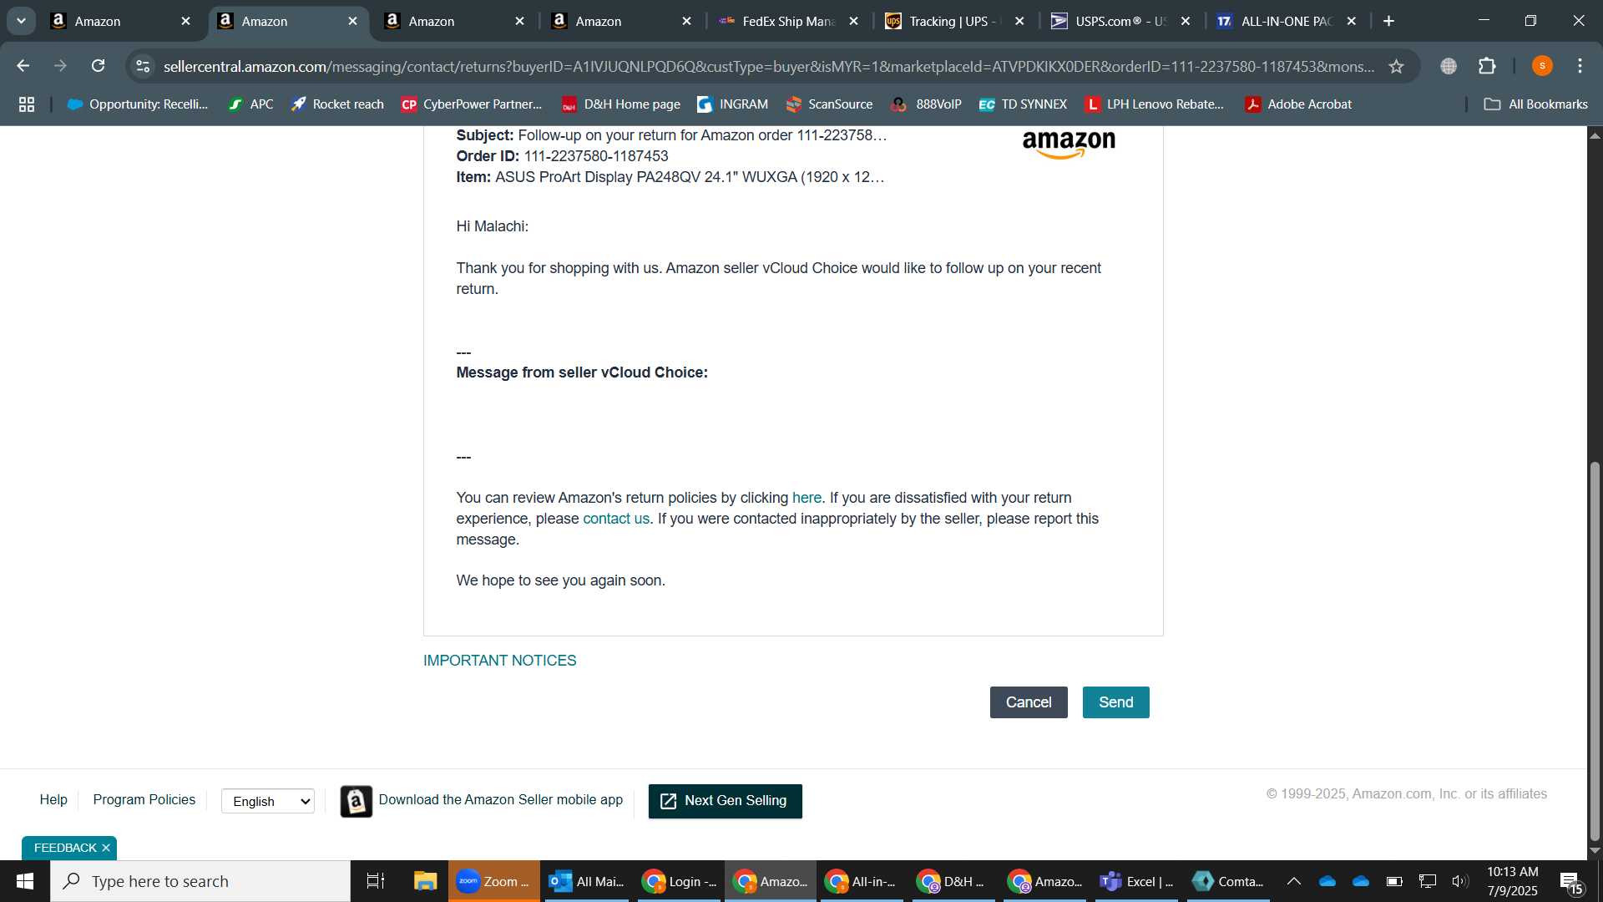Open the notification center icon

[1571, 883]
